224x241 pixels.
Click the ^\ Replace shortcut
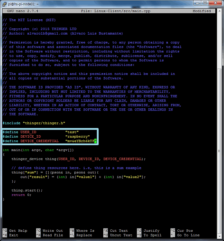click(x=81, y=235)
